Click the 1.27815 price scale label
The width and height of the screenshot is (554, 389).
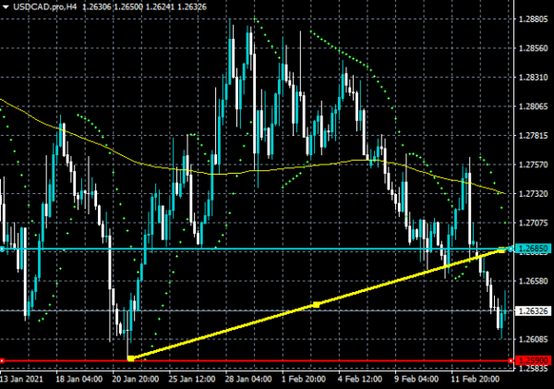(x=533, y=136)
